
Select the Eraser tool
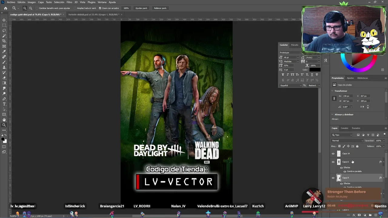(4, 78)
